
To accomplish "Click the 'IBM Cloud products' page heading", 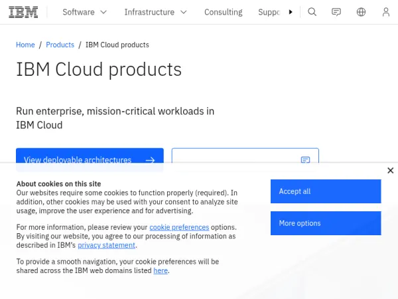I will 99,69.
